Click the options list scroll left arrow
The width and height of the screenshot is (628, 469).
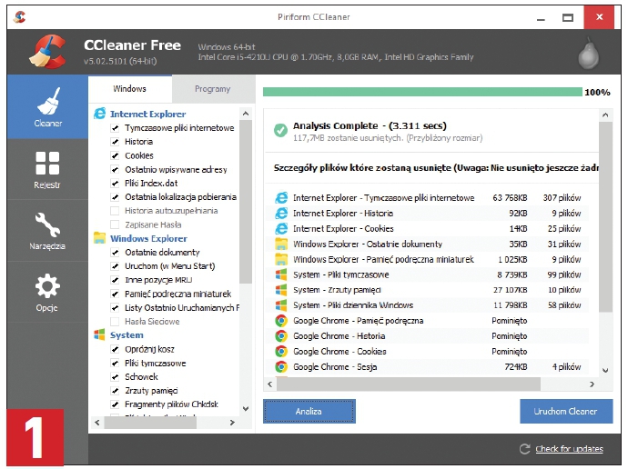coord(97,423)
